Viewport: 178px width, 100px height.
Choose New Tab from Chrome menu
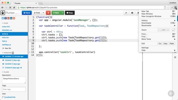click(x=158, y=11)
